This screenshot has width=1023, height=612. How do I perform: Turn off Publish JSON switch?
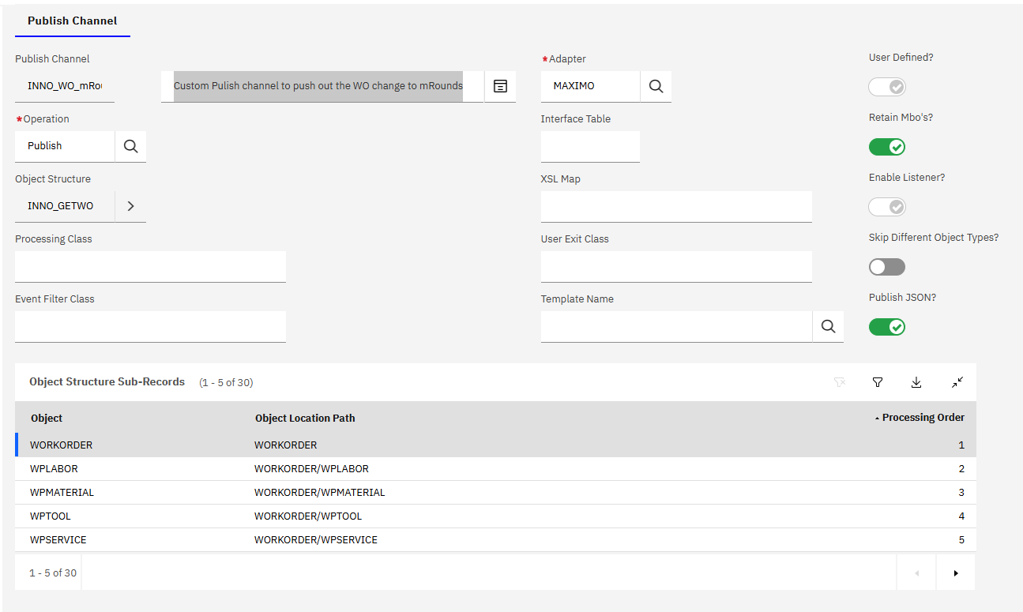coord(887,327)
